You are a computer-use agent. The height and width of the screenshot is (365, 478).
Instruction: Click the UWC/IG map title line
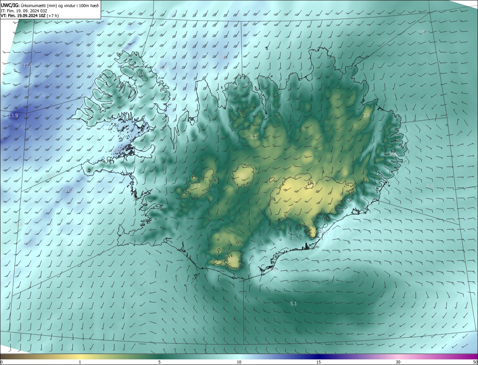(50, 5)
